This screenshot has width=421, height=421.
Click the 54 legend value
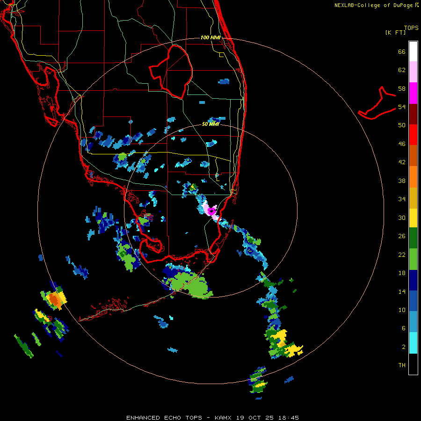pyautogui.click(x=402, y=107)
